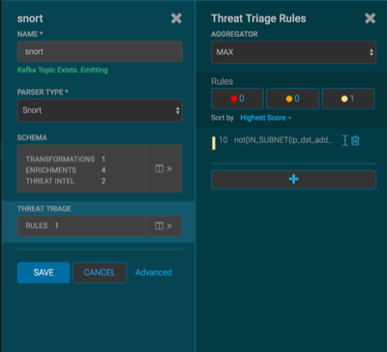
Task: Cancel the sensor edits
Action: (100, 273)
